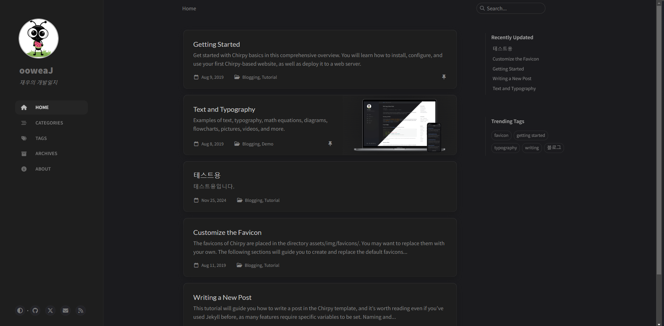
Task: Toggle dark/light mode switch icon
Action: click(x=20, y=311)
